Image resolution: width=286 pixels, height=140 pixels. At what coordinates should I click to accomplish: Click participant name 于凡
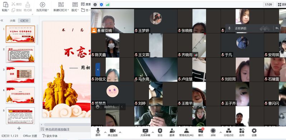[229, 55]
